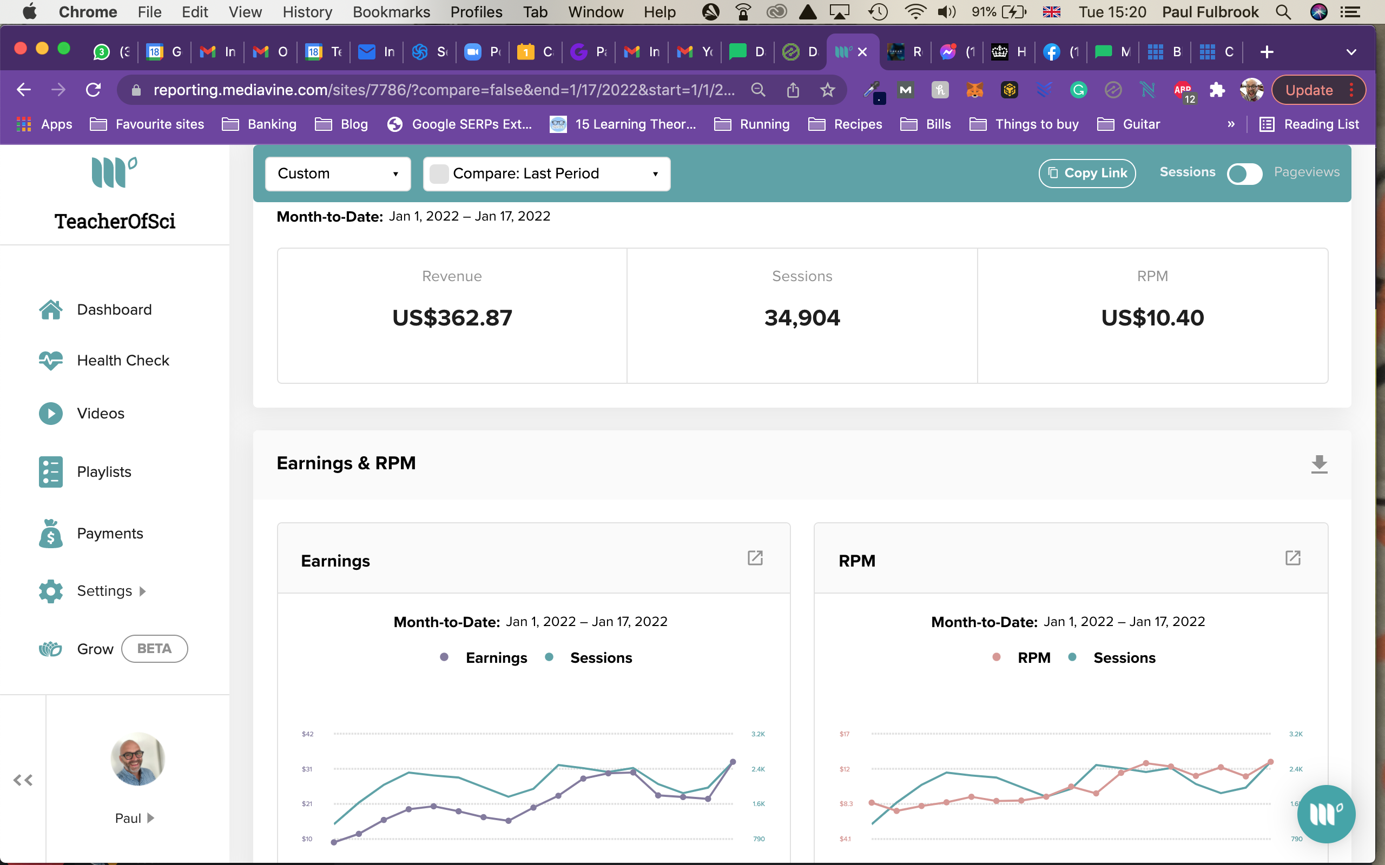The width and height of the screenshot is (1385, 865).
Task: Open the Compare: Last Period dropdown
Action: point(546,174)
